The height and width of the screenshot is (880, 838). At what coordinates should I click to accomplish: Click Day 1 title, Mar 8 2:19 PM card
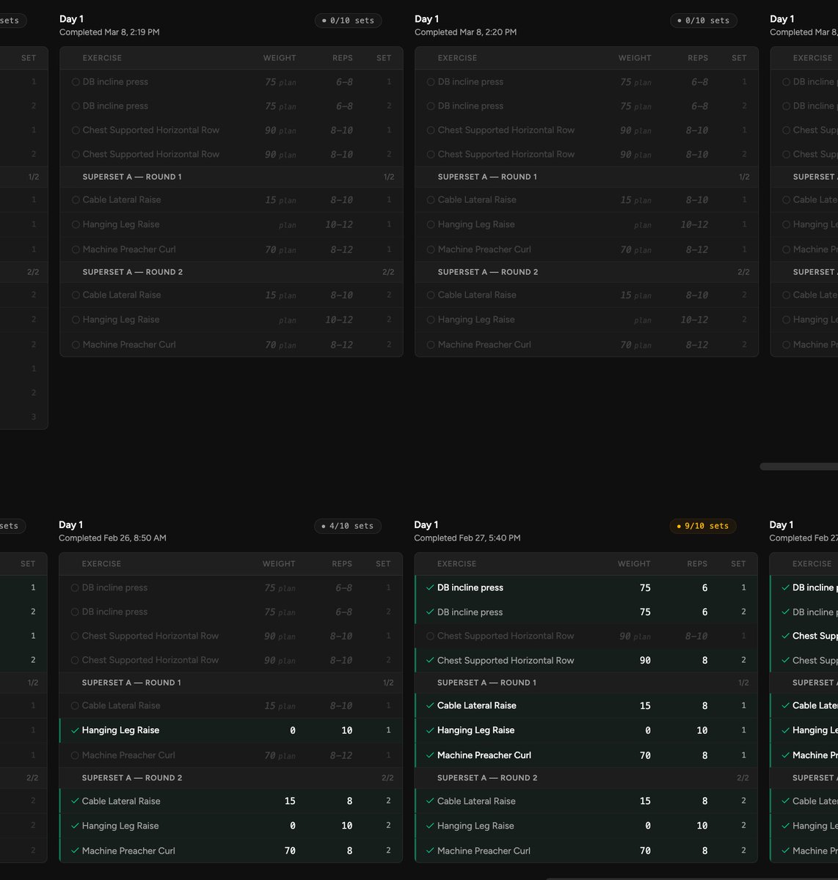pos(71,19)
